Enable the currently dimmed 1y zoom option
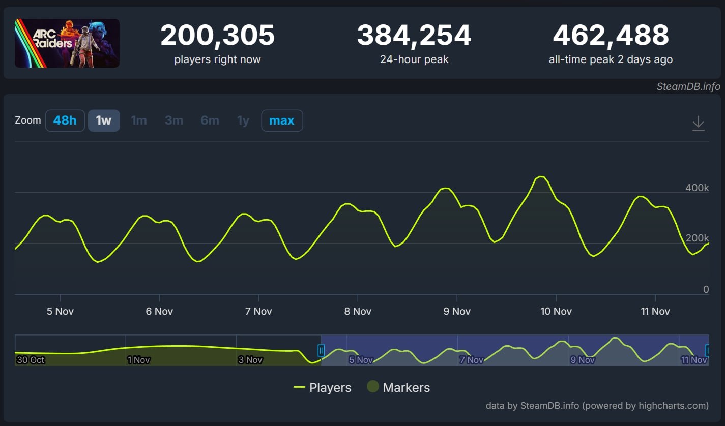725x426 pixels. tap(243, 120)
